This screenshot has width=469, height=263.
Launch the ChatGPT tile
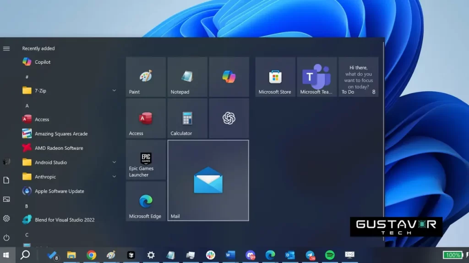click(x=229, y=118)
